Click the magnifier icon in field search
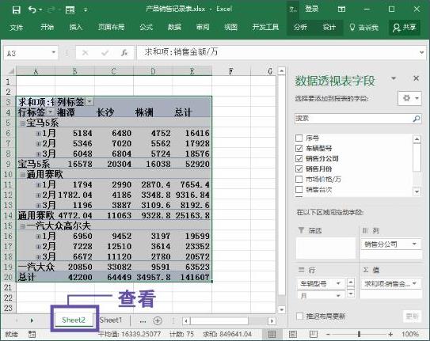The width and height of the screenshot is (430, 341). [417, 119]
